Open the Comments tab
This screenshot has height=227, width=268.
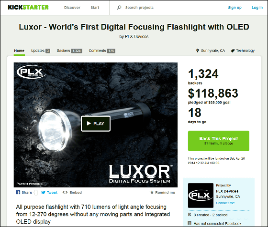[x=102, y=51]
